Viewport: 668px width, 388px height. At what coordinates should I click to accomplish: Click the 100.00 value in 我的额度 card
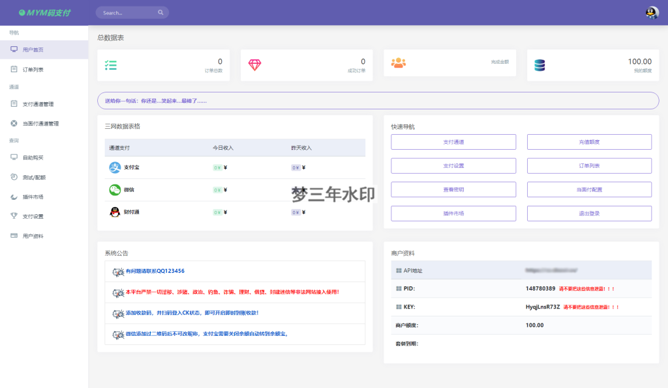pyautogui.click(x=639, y=62)
